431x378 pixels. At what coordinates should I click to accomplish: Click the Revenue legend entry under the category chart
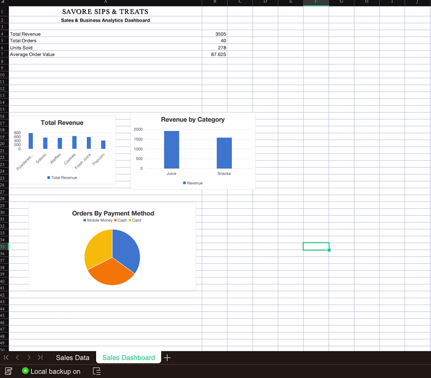pos(193,183)
